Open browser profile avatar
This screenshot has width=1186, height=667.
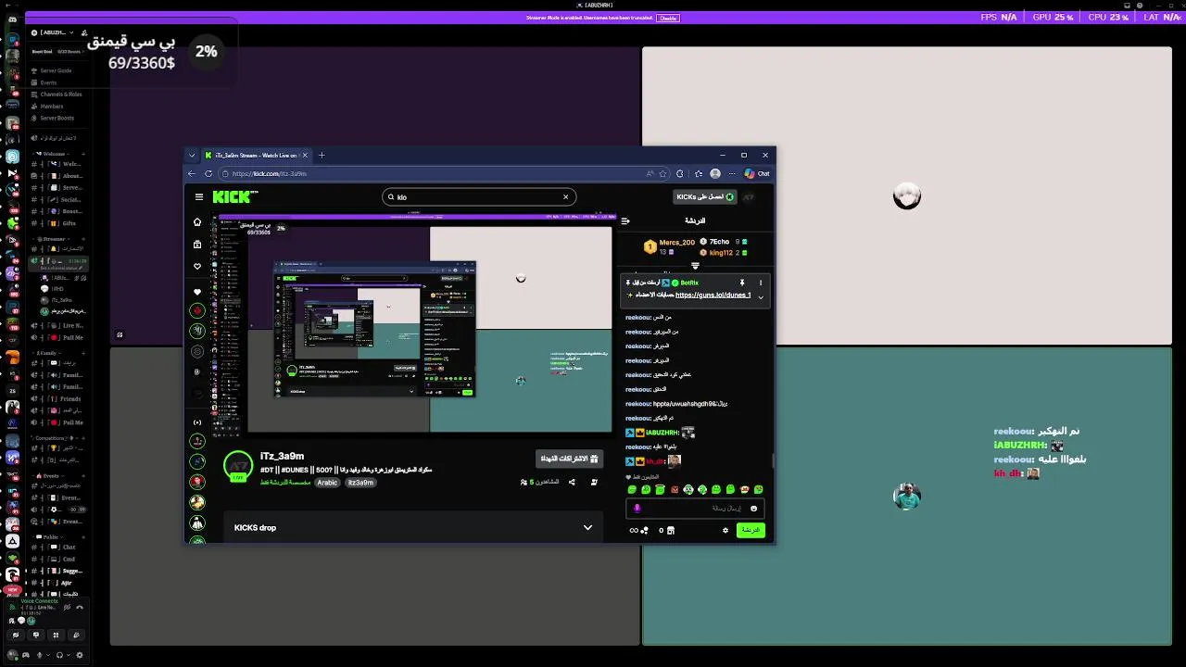point(715,173)
